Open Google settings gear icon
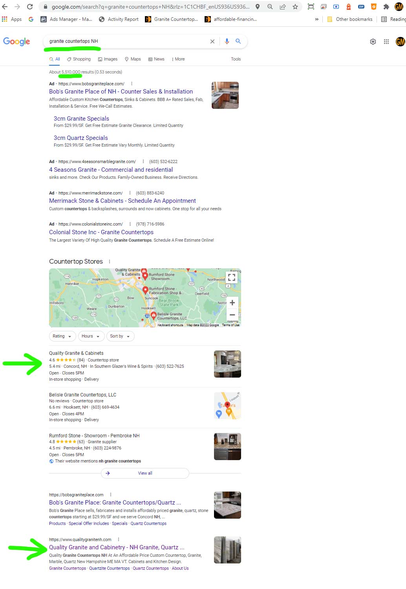Viewport: 406px width, 589px height. (373, 42)
